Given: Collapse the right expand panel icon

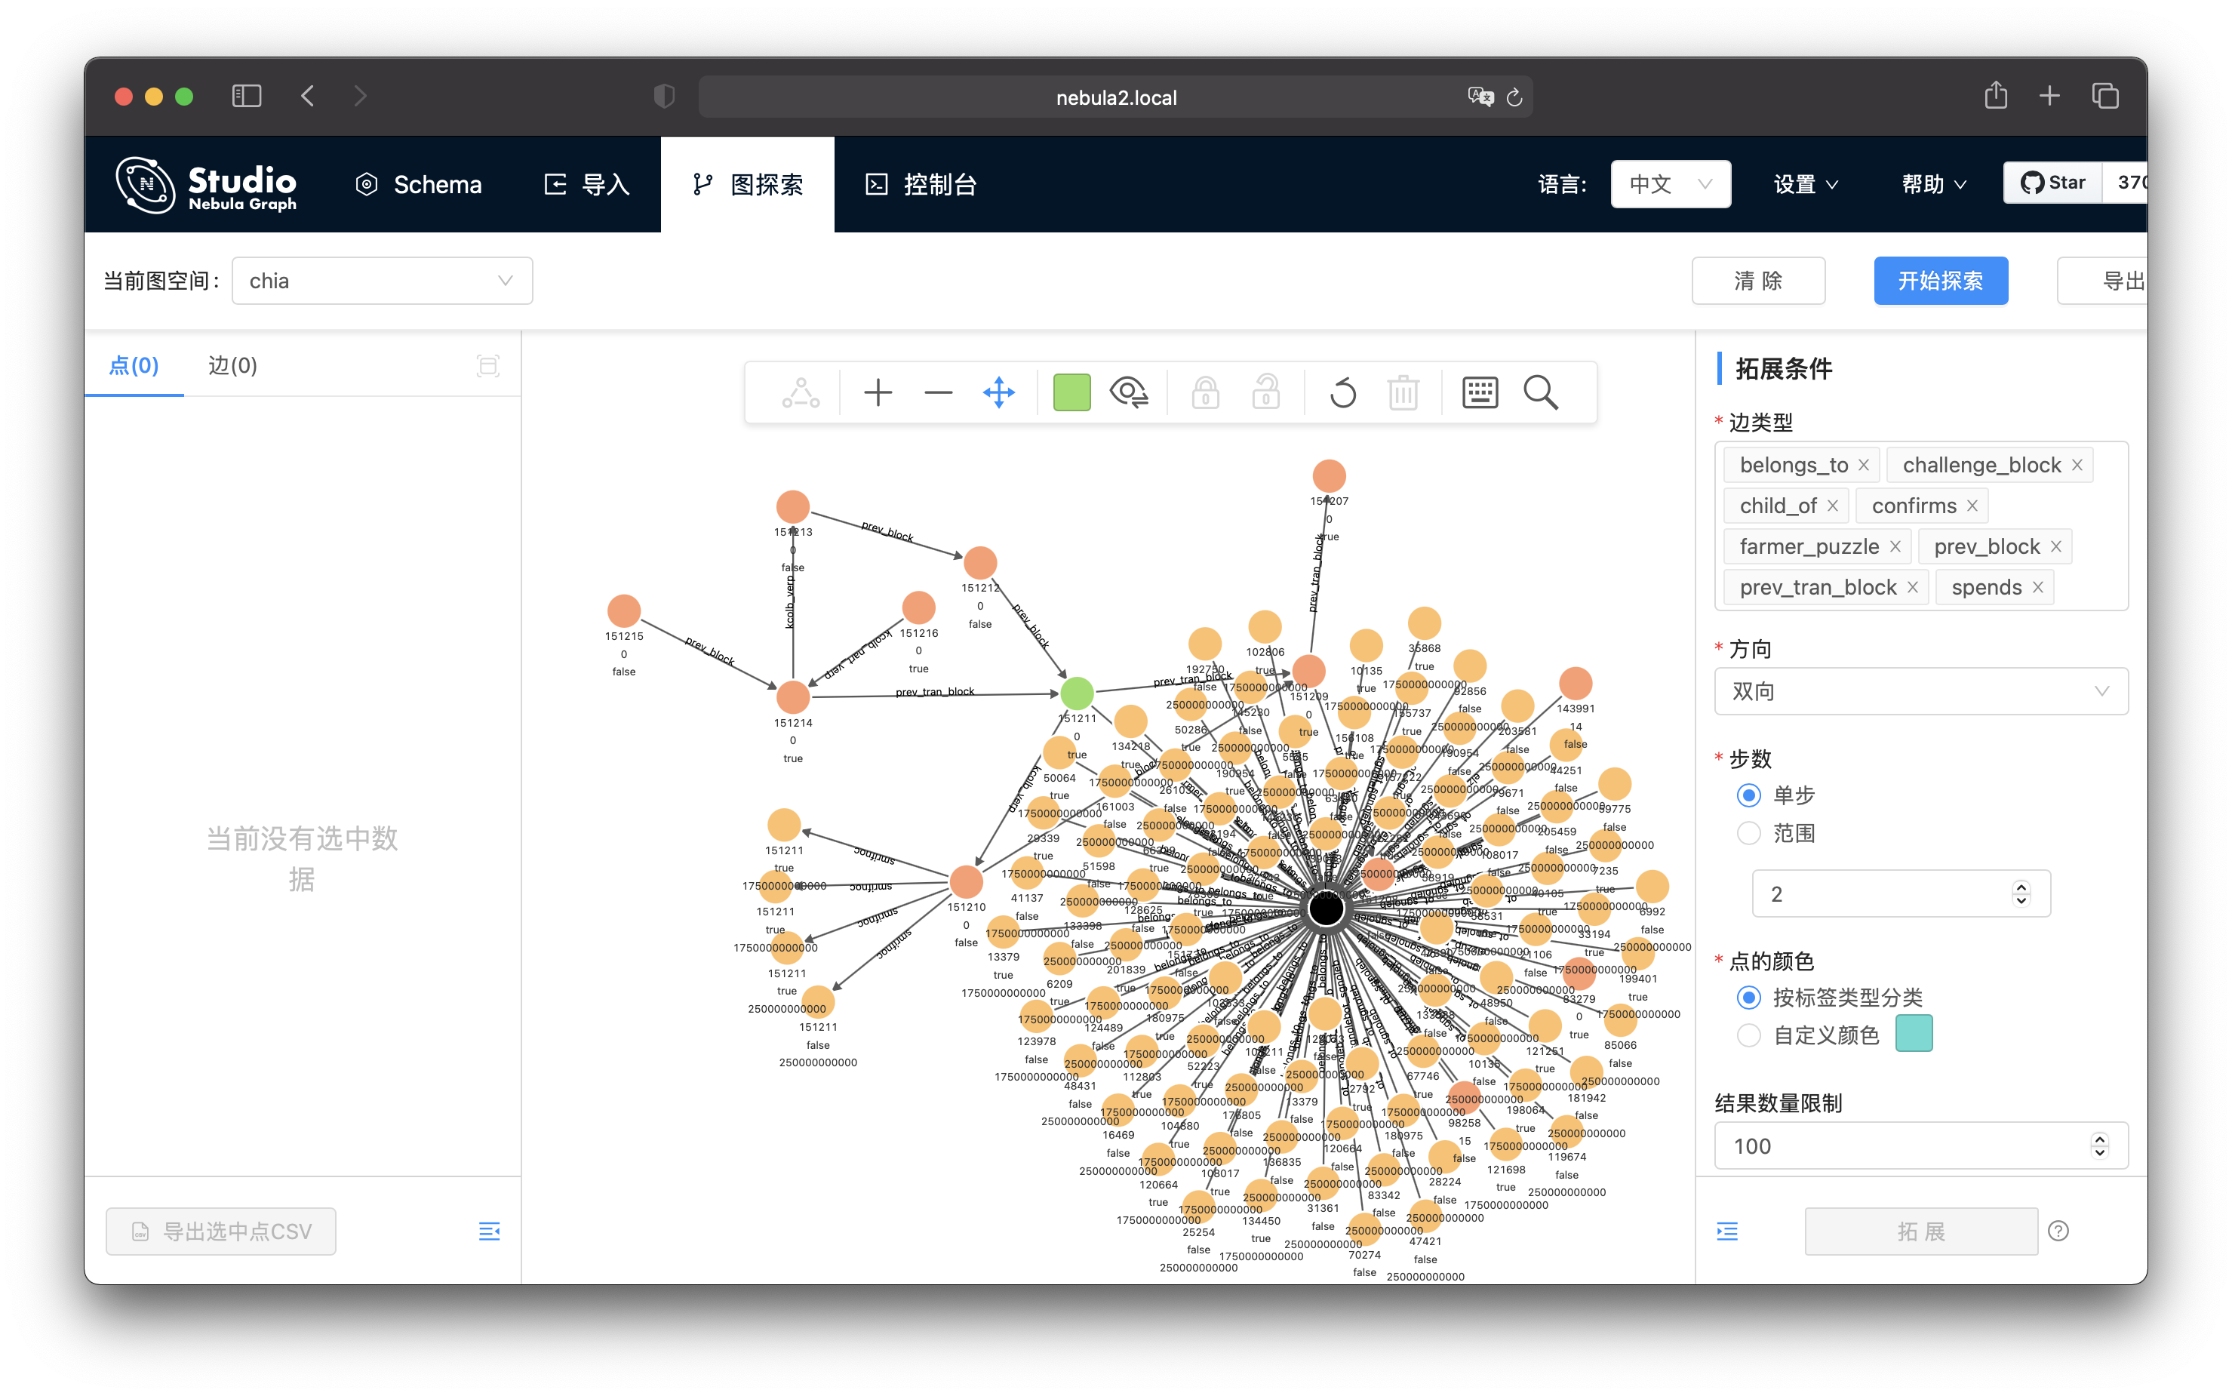Looking at the screenshot, I should click(1727, 1231).
